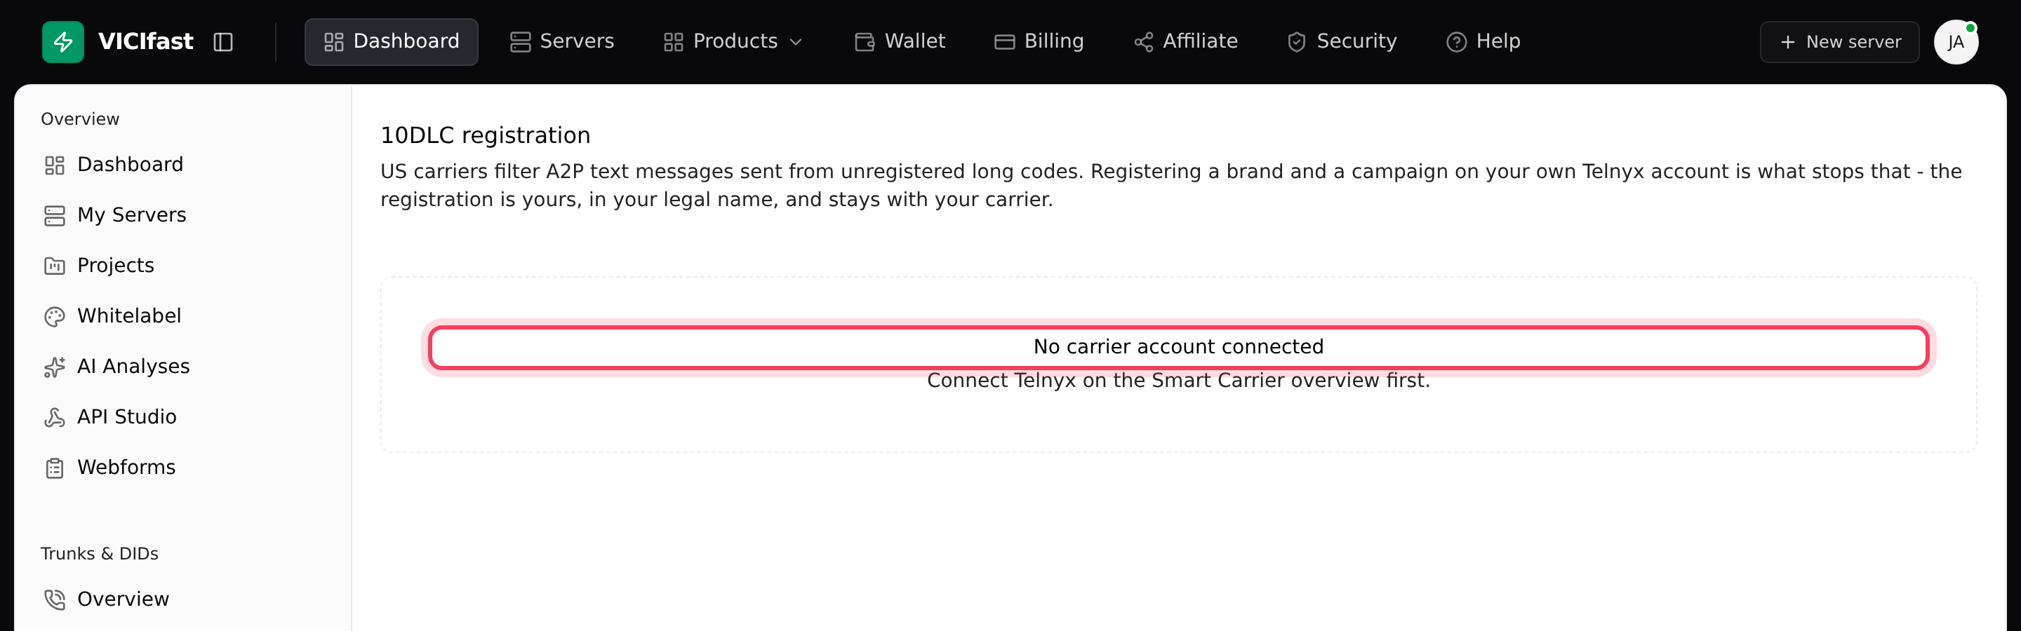The height and width of the screenshot is (631, 2021).
Task: Open the Affiliate page
Action: point(1185,41)
